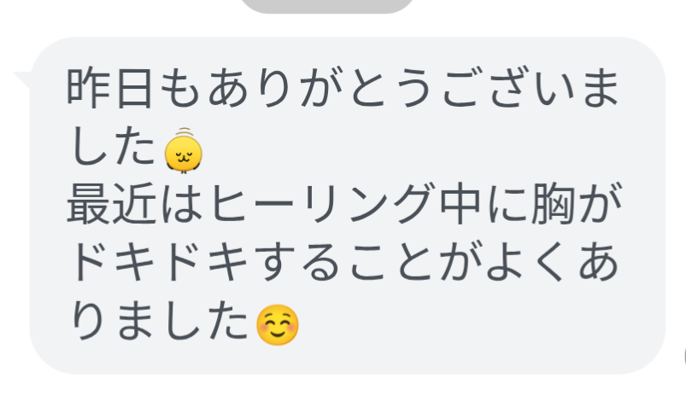Viewport: 686px width, 408px height.
Task: Click the word 最近 in the message
Action: click(112, 205)
